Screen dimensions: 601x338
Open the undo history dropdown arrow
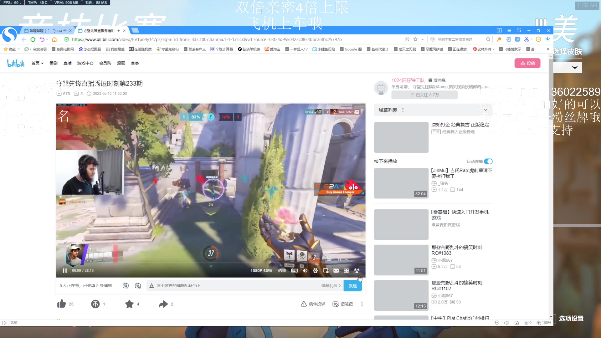[x=47, y=39]
